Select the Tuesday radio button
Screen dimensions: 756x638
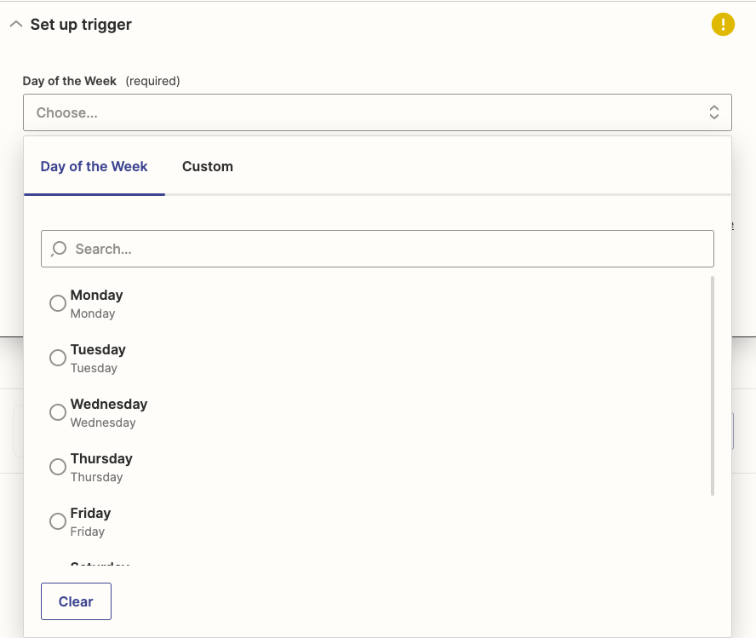click(58, 358)
